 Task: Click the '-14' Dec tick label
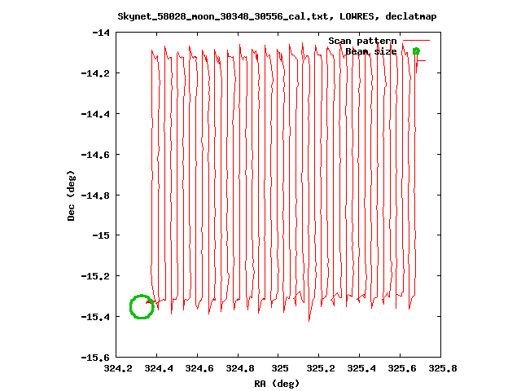coord(101,33)
